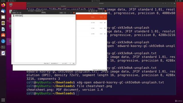Launch Thunderbird mail from the dock
This screenshot has width=183, height=103.
(x=3, y=11)
